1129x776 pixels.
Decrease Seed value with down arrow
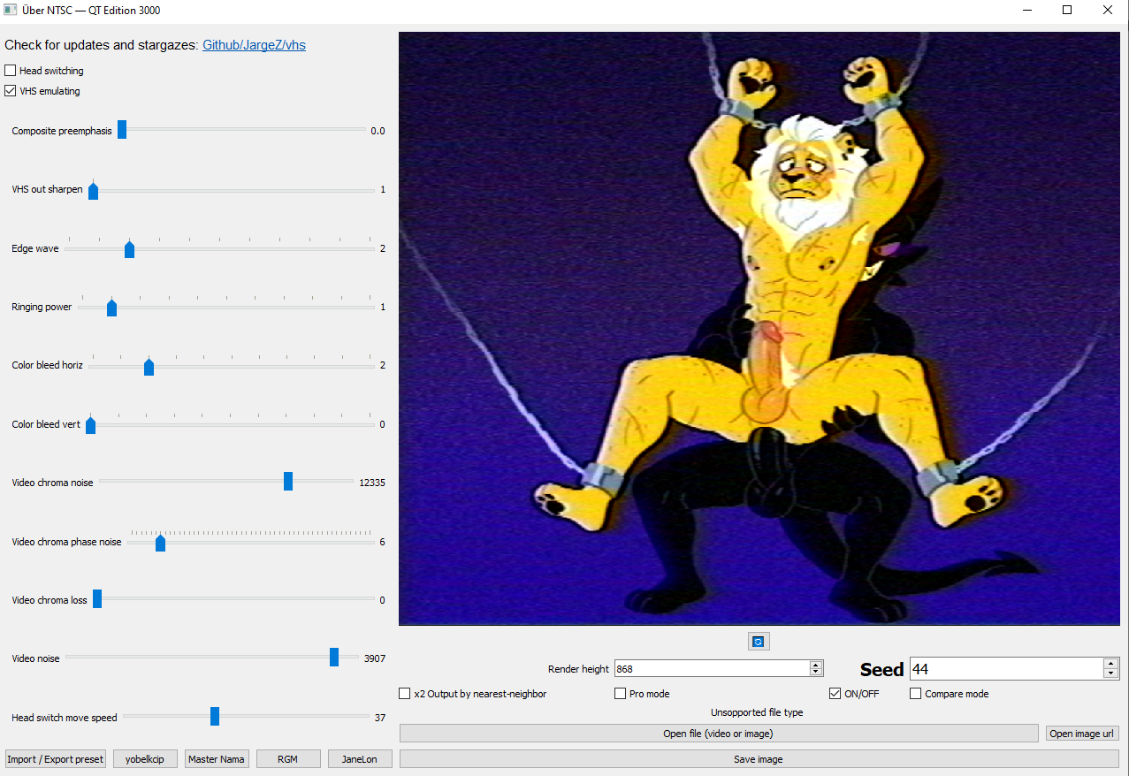1111,674
